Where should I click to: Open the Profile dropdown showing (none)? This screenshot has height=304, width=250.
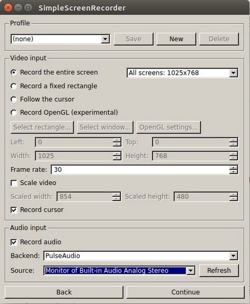pyautogui.click(x=60, y=39)
